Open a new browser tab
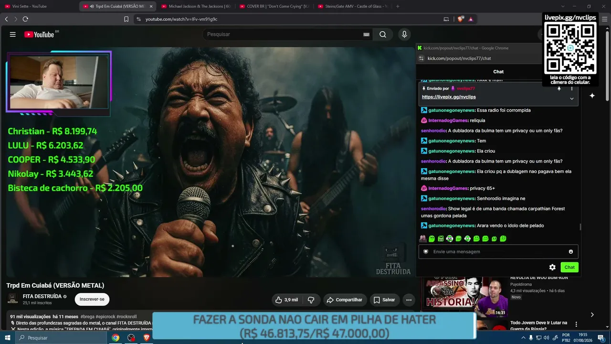611x344 pixels. pos(398,6)
